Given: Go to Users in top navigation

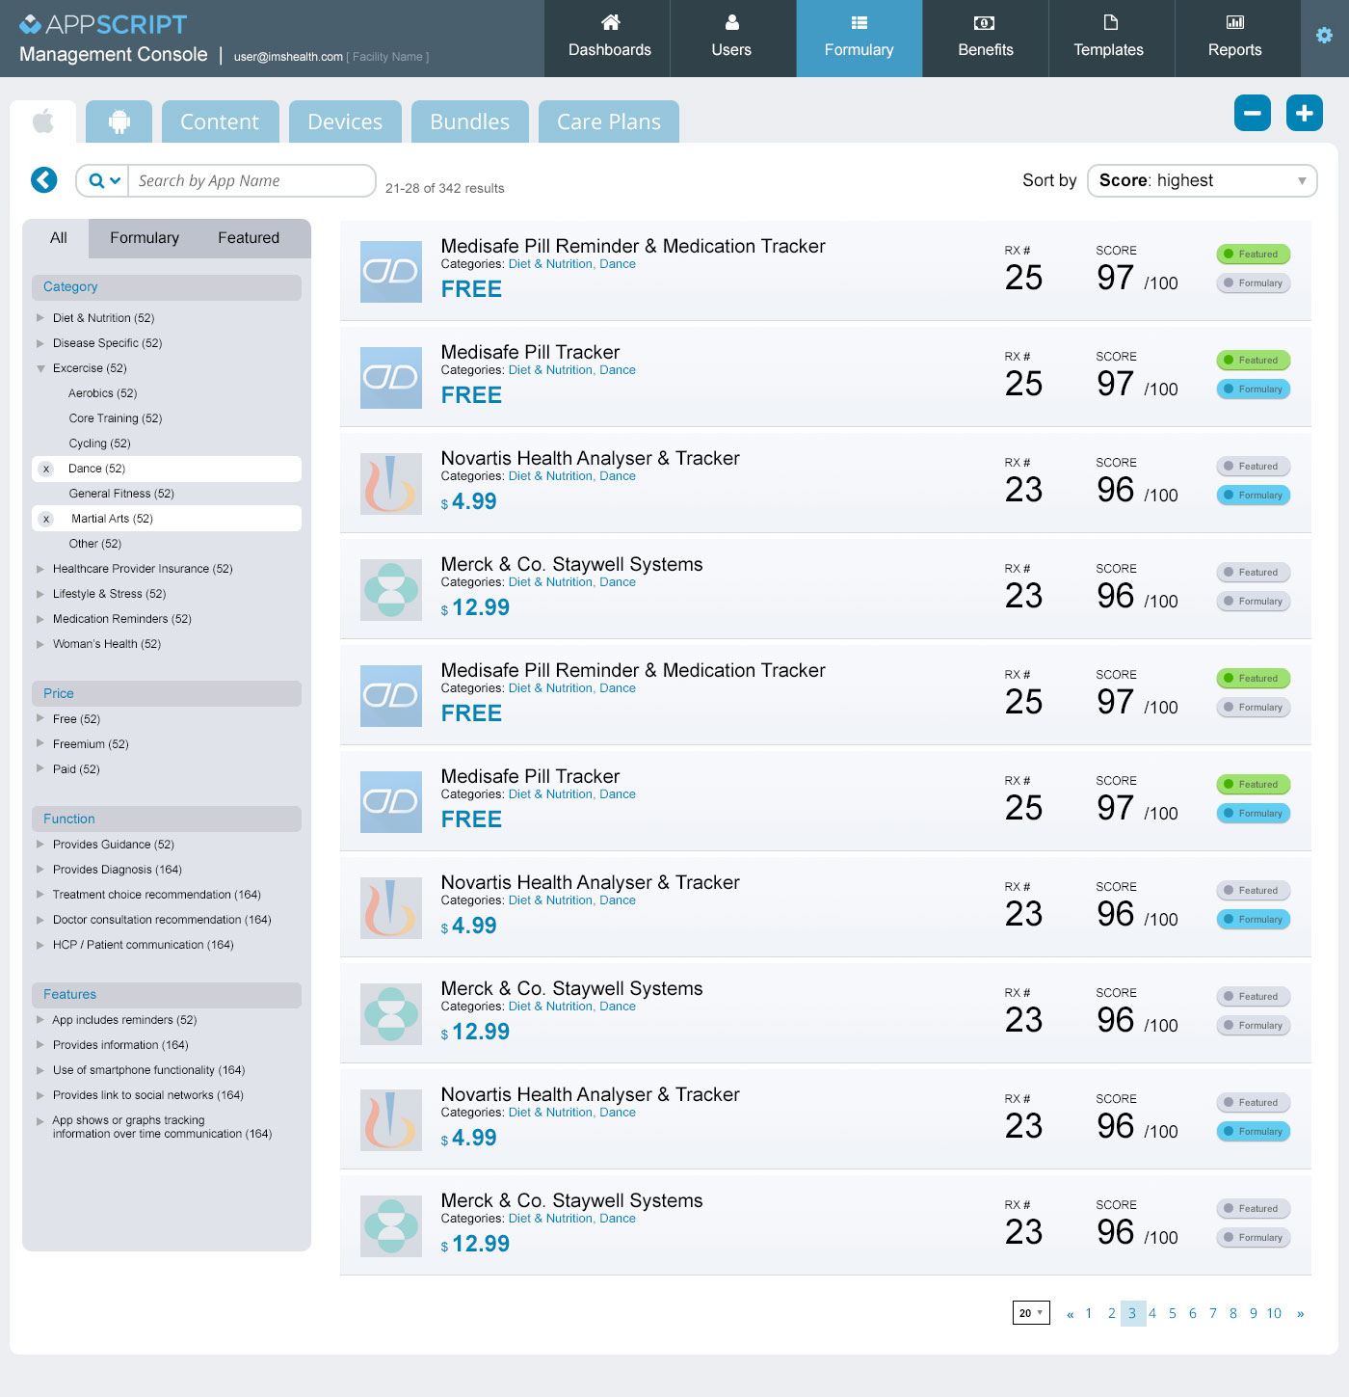Looking at the screenshot, I should coord(732,39).
